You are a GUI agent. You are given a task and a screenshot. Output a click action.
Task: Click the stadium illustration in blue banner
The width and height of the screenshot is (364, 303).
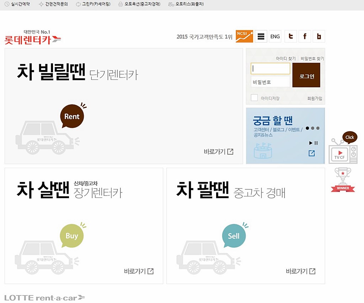point(263,151)
